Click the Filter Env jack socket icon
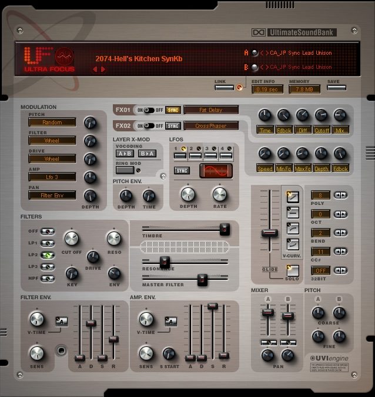The height and width of the screenshot is (397, 375). coord(61,350)
